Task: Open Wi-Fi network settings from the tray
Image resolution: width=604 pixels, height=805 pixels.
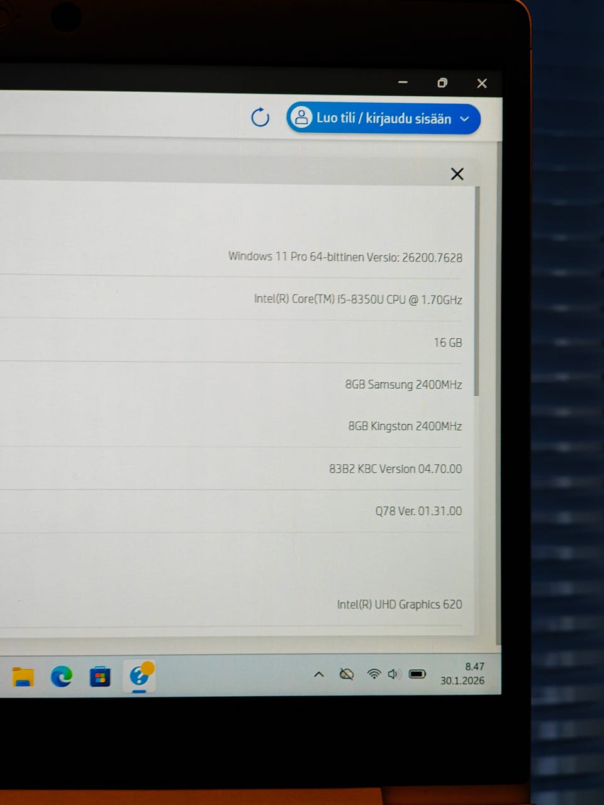Action: [374, 674]
